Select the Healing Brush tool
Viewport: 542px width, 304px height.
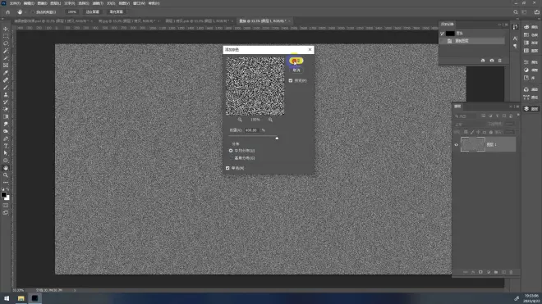6,79
